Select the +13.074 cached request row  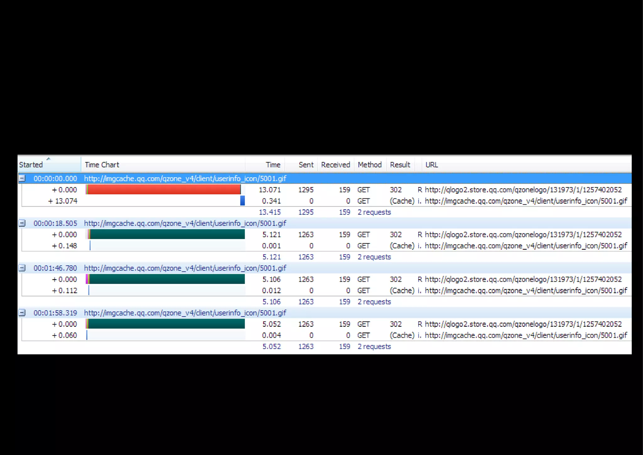pos(63,201)
